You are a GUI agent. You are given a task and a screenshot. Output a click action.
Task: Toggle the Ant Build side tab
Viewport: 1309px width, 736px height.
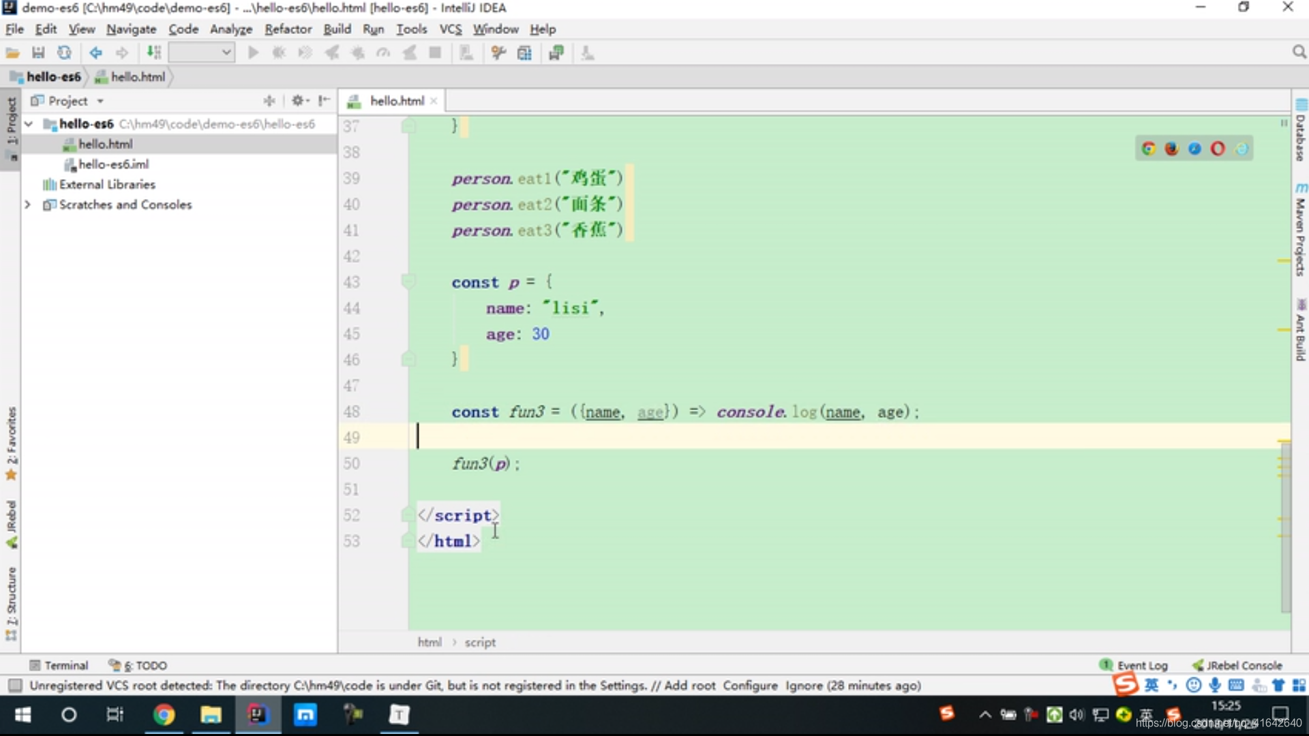(x=1300, y=329)
